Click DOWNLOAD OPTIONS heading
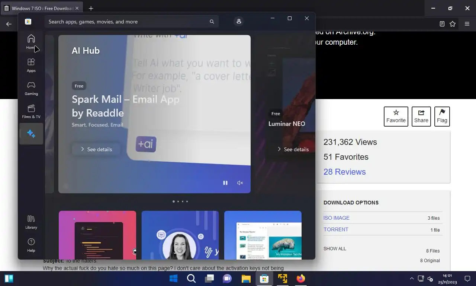Image resolution: width=476 pixels, height=286 pixels. pyautogui.click(x=351, y=203)
